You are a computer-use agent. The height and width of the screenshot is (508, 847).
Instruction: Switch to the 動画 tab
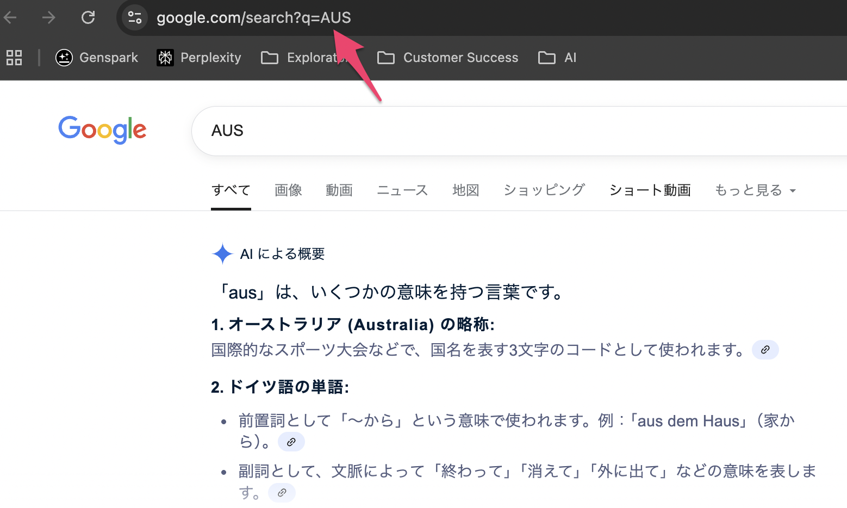(x=339, y=190)
